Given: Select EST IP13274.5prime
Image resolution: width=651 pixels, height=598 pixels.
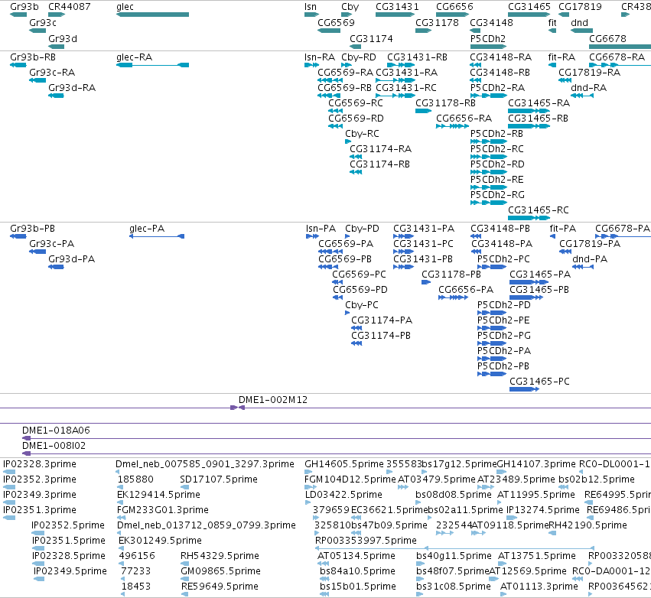Looking at the screenshot, I should click(x=542, y=510).
